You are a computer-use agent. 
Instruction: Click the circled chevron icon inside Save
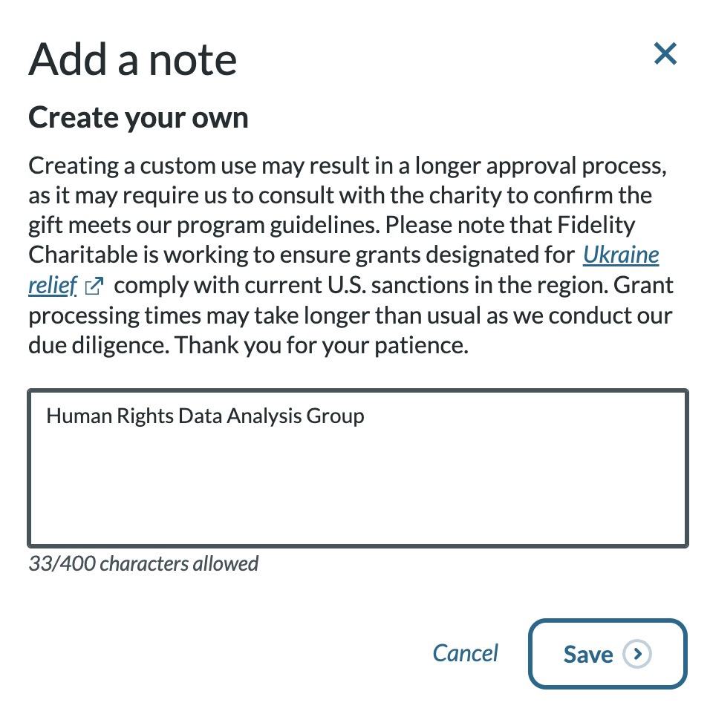coord(637,654)
